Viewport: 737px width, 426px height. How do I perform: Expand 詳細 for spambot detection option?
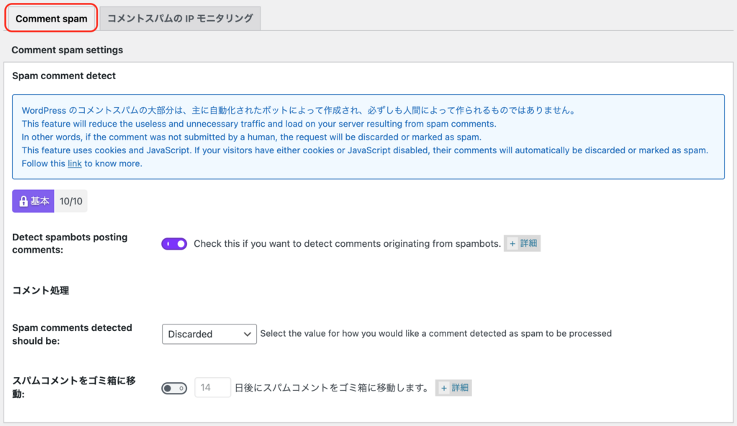pyautogui.click(x=523, y=243)
